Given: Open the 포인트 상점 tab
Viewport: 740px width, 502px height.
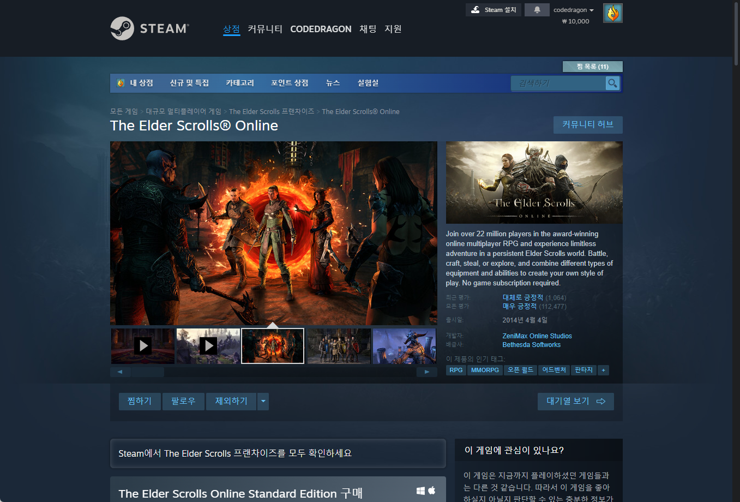Looking at the screenshot, I should [x=290, y=83].
